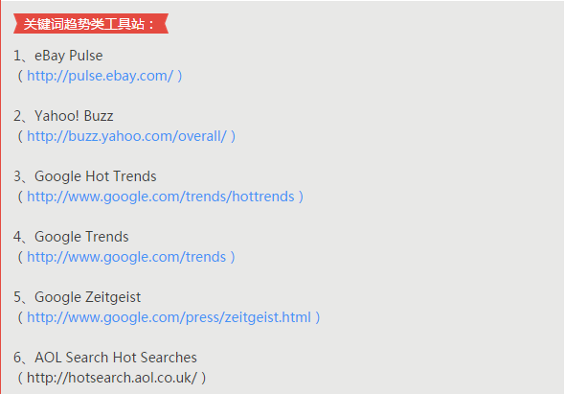
Task: Click the list number 6 before AOL Search
Action: click(x=17, y=358)
